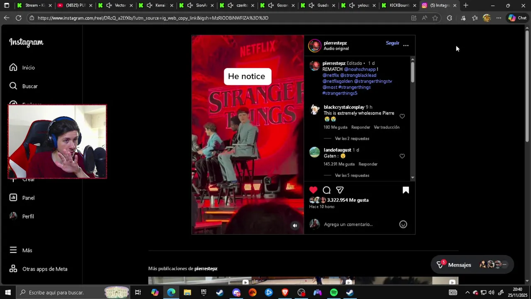Click Seguir to follow pierrestepz
The image size is (531, 299).
point(392,43)
